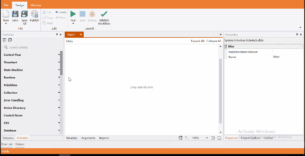Image resolution: width=305 pixels, height=156 pixels.
Task: Click the Save icon
Action: click(15, 14)
